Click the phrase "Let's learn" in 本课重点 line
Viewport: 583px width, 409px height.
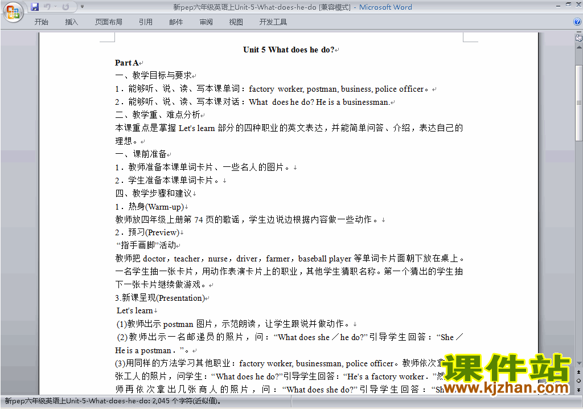[196, 128]
